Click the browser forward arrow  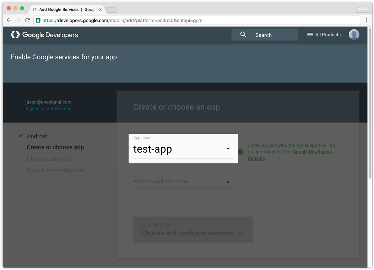[18, 20]
